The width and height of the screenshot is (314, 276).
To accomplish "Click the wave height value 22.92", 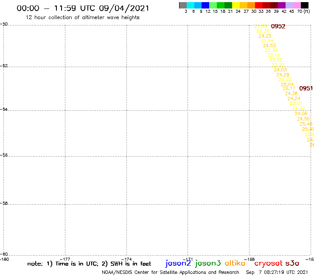I will pyautogui.click(x=278, y=65).
